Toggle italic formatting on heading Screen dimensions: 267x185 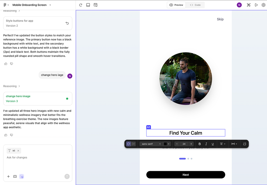click(206, 144)
